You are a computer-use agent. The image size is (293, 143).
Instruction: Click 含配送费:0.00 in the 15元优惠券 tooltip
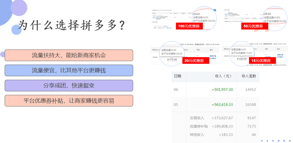(x=238, y=50)
